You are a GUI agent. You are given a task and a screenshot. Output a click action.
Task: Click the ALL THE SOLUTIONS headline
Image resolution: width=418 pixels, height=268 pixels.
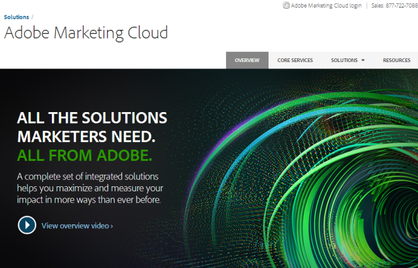point(92,118)
